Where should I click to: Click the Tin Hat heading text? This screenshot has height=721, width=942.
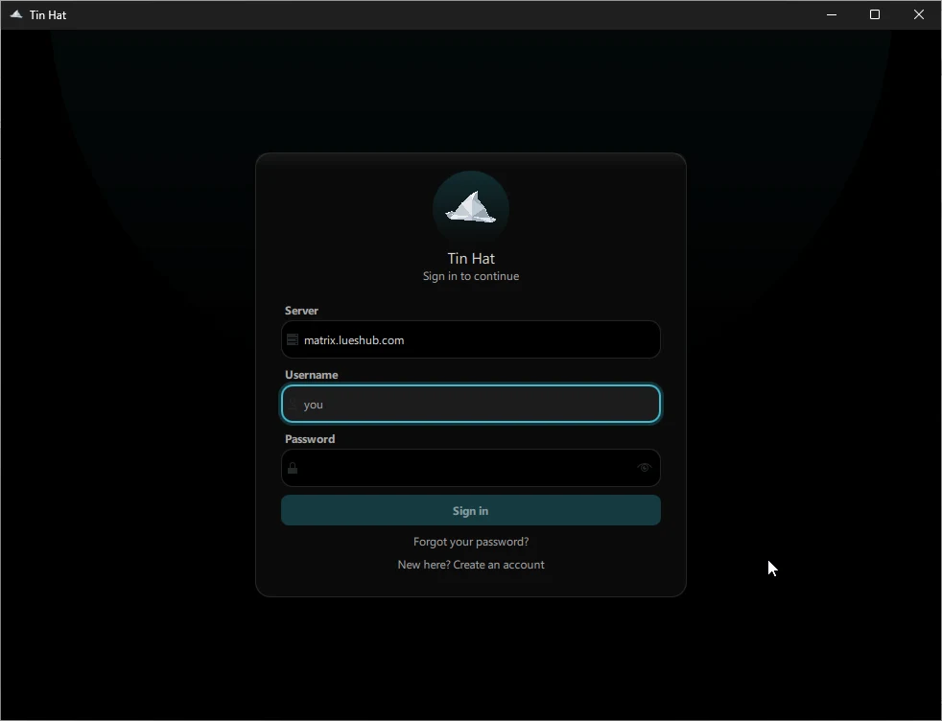tap(471, 258)
